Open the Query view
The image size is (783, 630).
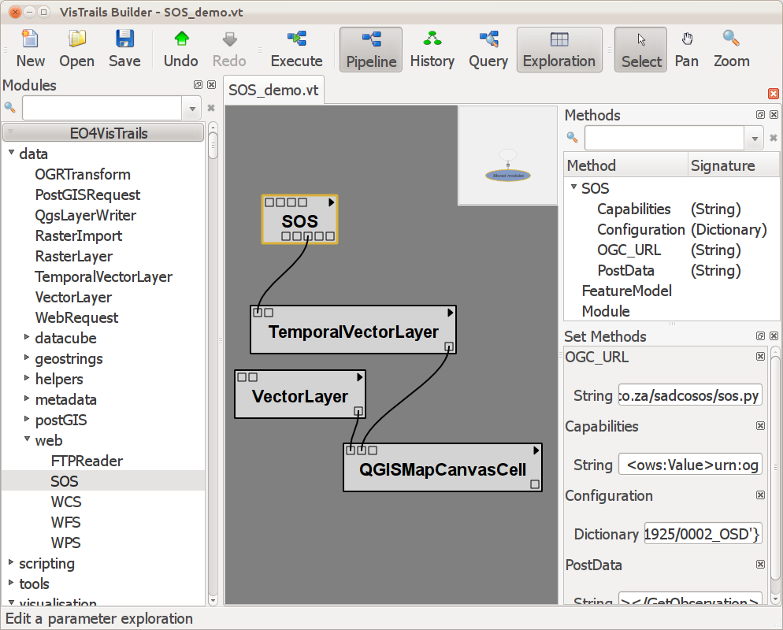click(488, 49)
